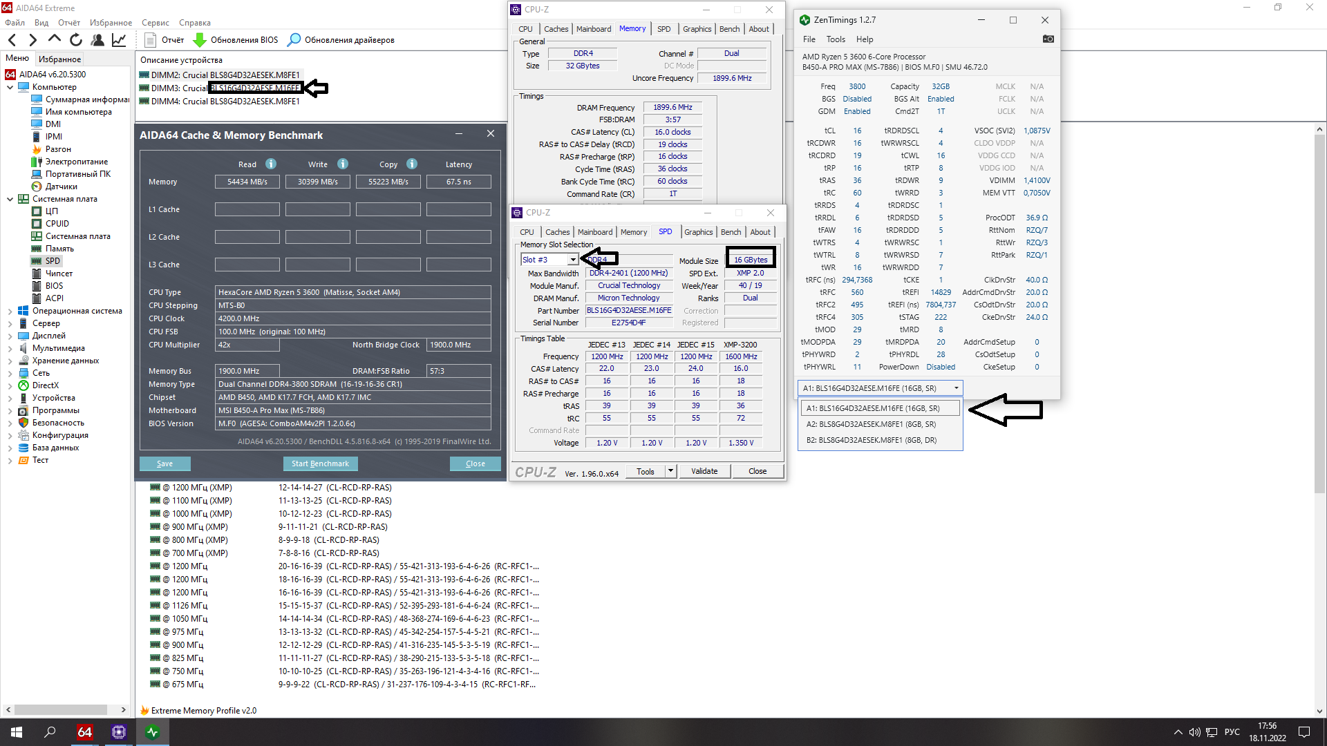Click the driver updates magnifier icon
The image size is (1327, 746).
(x=294, y=40)
